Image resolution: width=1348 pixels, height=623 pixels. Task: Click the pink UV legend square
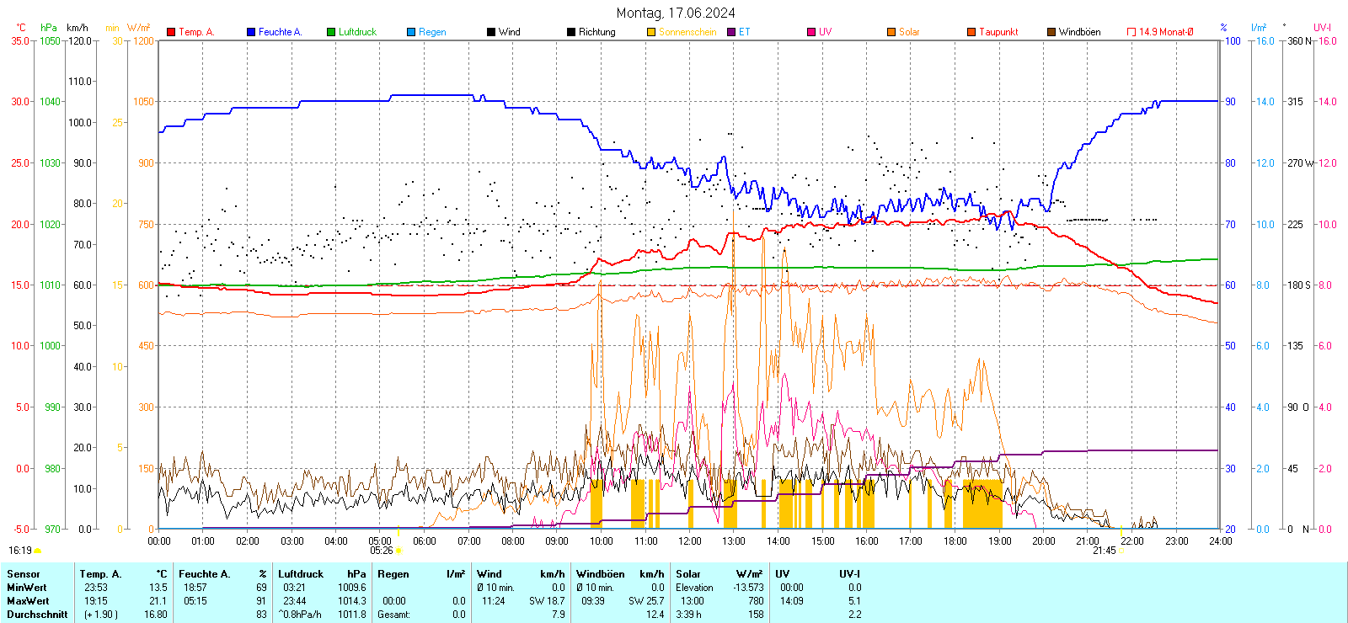pyautogui.click(x=811, y=32)
